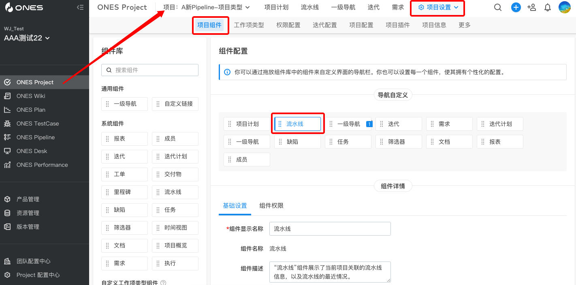Screen dimensions: 576x285
Task: Select 工单 component in library
Action: [124, 174]
